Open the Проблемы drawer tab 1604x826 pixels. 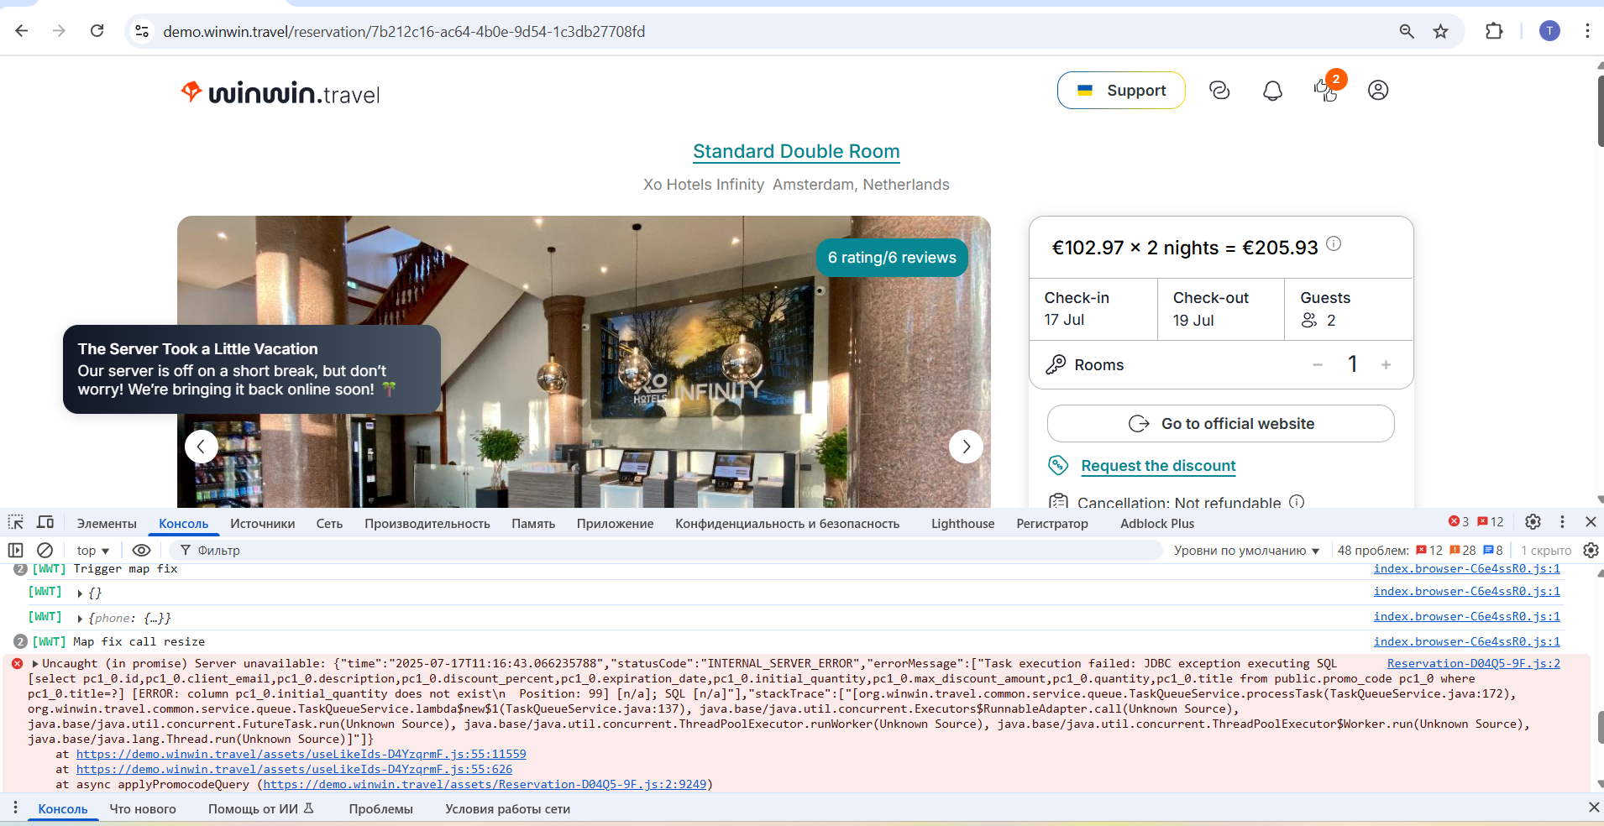(x=380, y=809)
